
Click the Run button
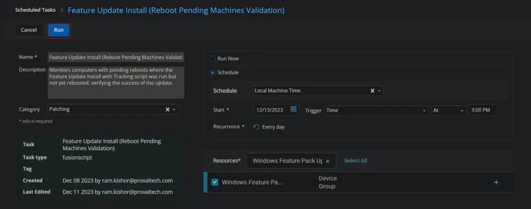click(x=58, y=30)
